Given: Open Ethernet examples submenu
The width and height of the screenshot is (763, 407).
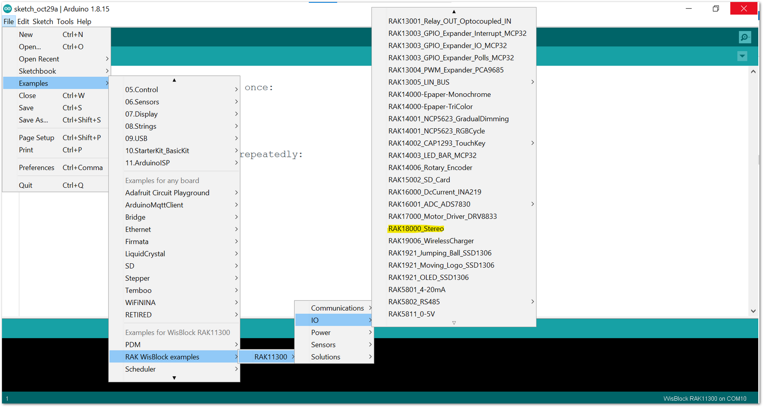Looking at the screenshot, I should point(174,230).
